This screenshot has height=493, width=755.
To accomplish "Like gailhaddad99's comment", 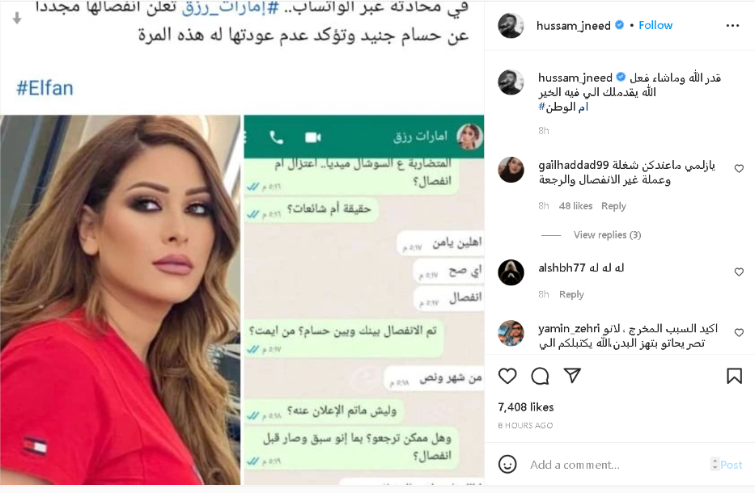I will [x=739, y=168].
